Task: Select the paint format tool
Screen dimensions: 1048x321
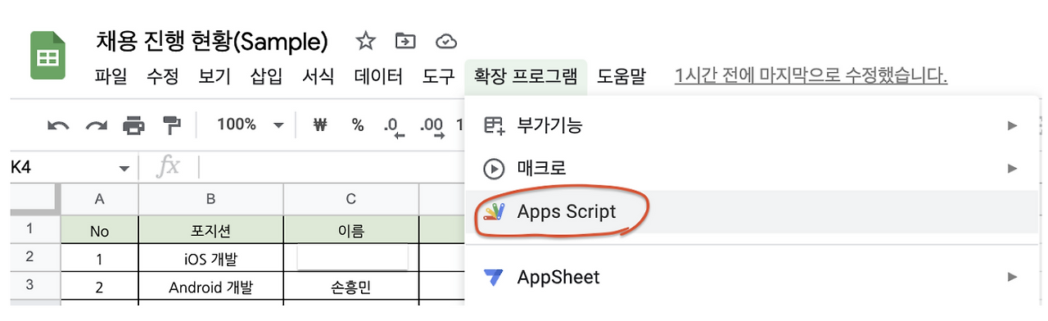Action: (171, 125)
